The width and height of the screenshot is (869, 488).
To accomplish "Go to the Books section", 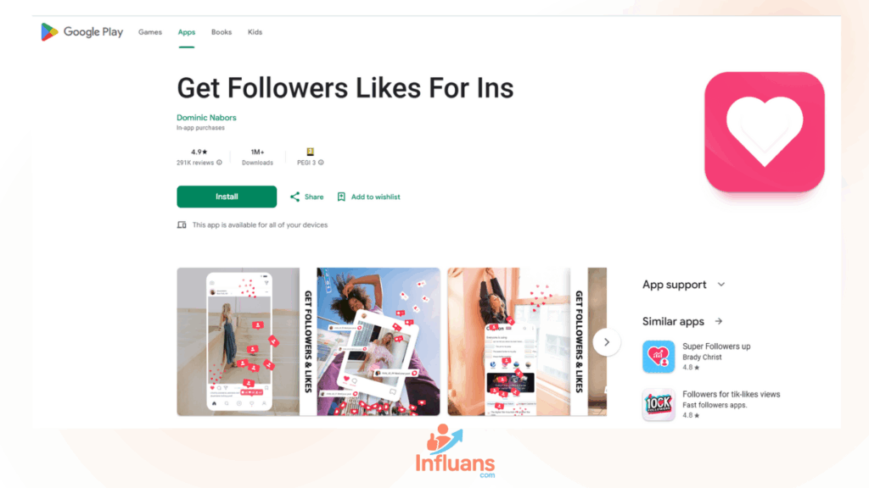I will click(221, 32).
